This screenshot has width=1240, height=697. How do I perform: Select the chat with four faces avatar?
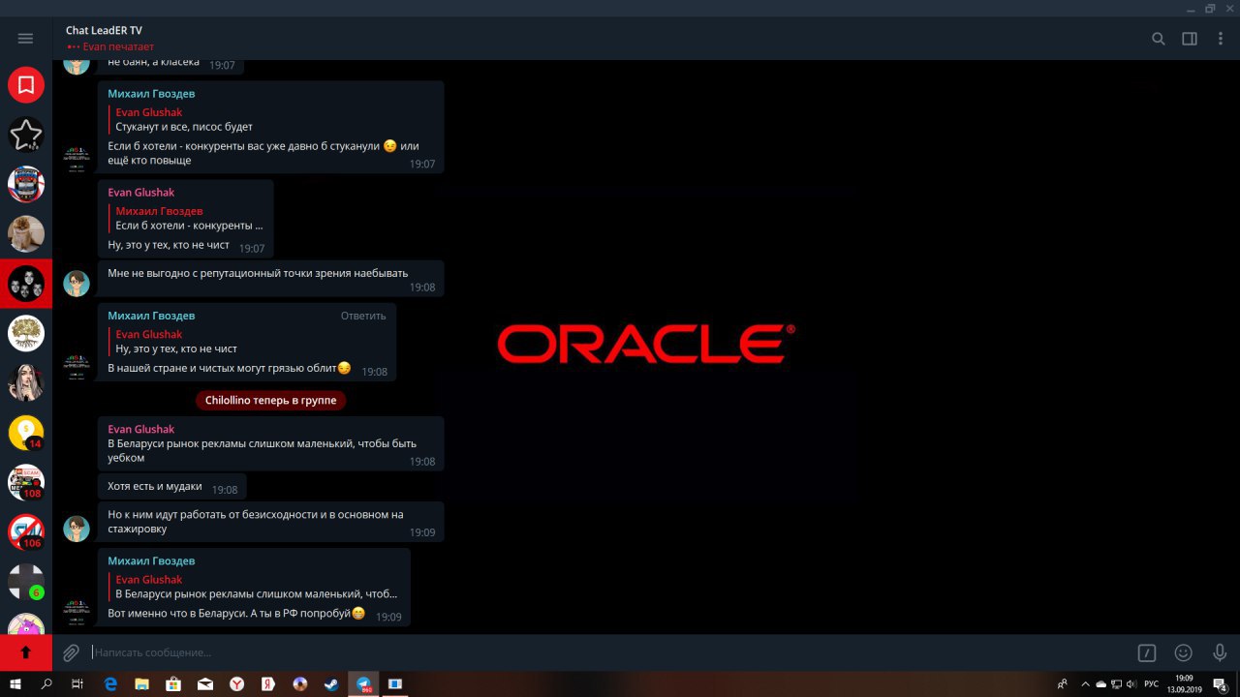click(26, 284)
